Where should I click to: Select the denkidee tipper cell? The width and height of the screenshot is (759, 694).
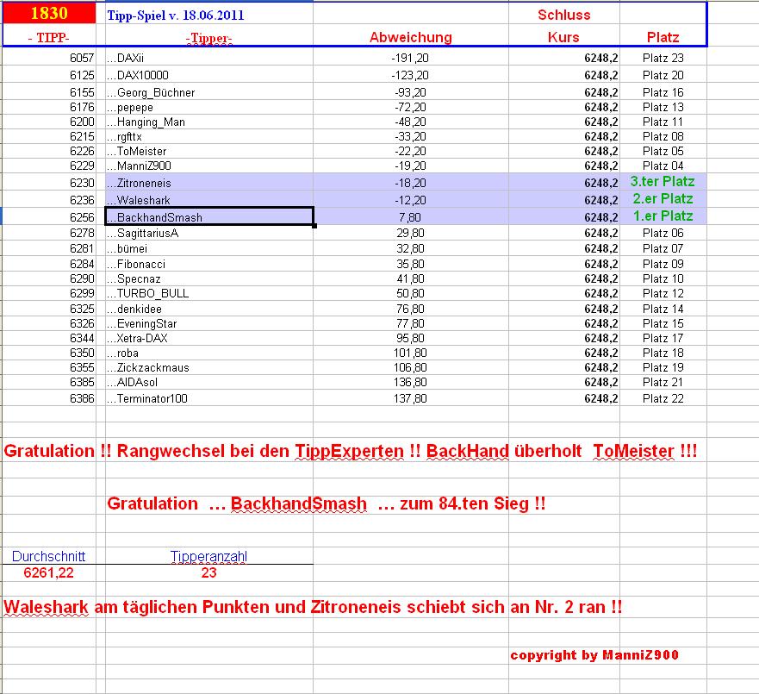coord(209,309)
